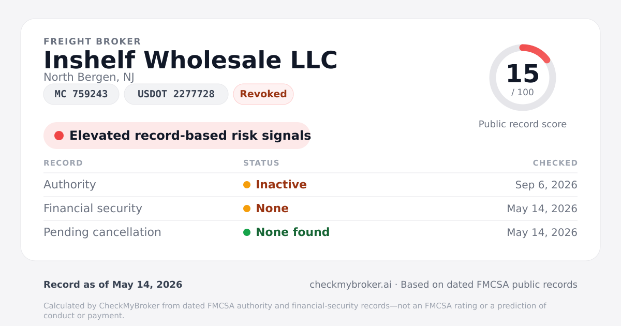621x326 pixels.
Task: Select the MC 759243 badge
Action: pos(81,94)
